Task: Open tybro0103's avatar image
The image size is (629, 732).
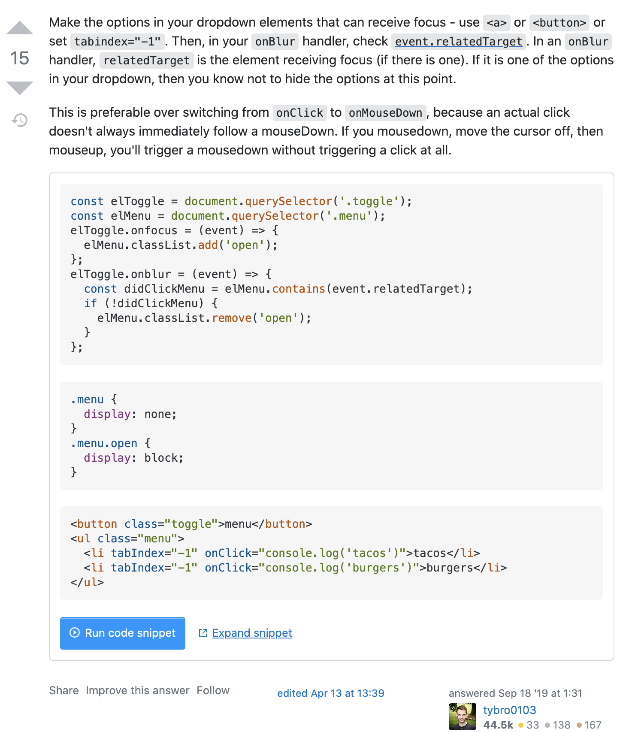Action: coord(462,716)
